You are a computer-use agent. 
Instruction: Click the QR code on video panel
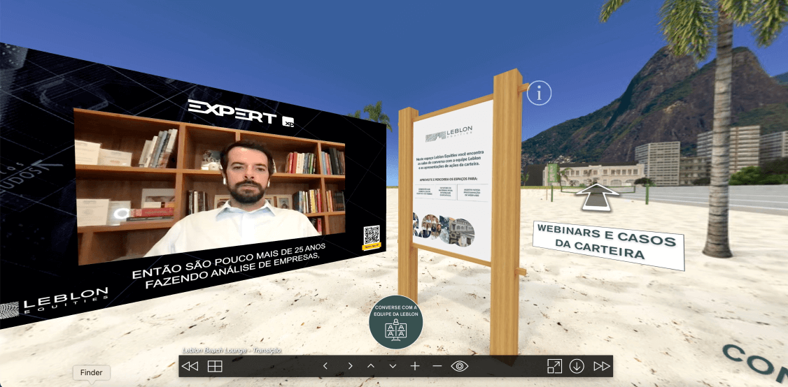coord(372,236)
